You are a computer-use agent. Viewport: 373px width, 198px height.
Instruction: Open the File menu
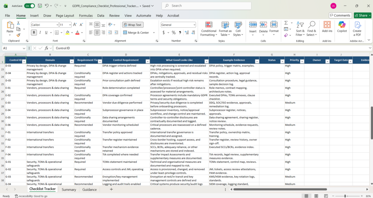click(x=8, y=16)
